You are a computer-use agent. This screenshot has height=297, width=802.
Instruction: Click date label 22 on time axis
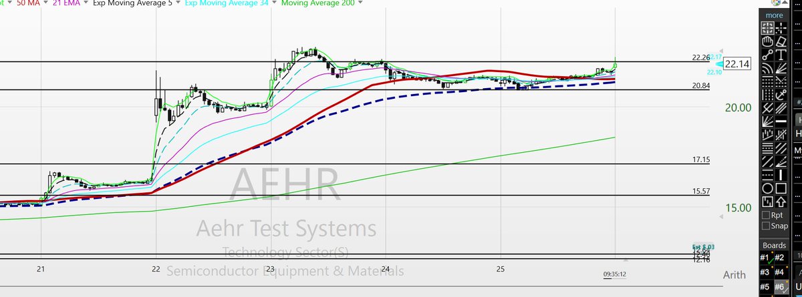(x=156, y=268)
